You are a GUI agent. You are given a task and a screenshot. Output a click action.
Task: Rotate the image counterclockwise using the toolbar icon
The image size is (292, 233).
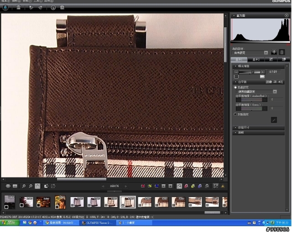pos(31,8)
